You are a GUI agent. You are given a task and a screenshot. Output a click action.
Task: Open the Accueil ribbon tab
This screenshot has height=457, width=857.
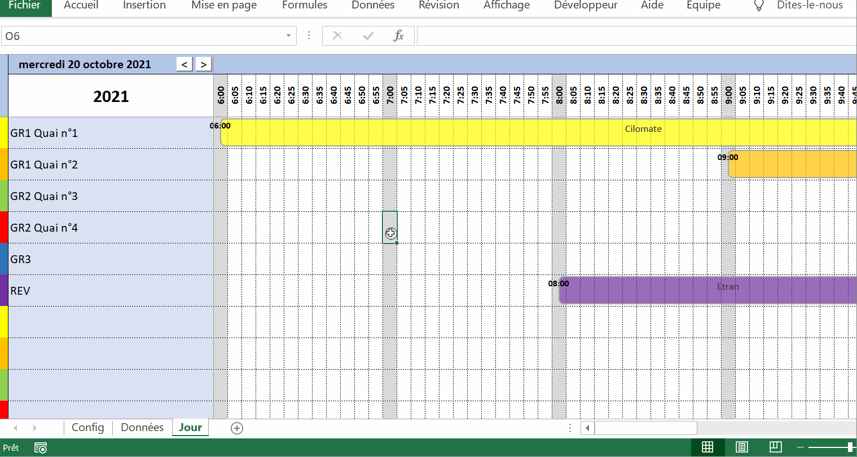click(81, 6)
